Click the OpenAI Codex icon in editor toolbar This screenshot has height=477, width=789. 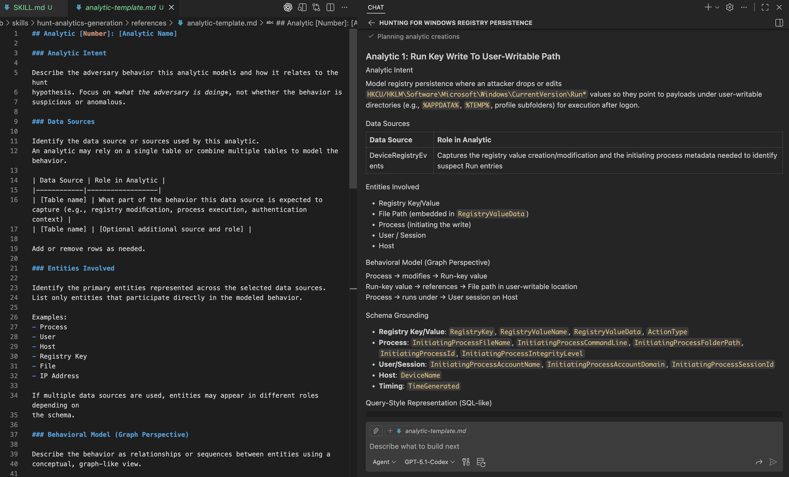pos(288,7)
